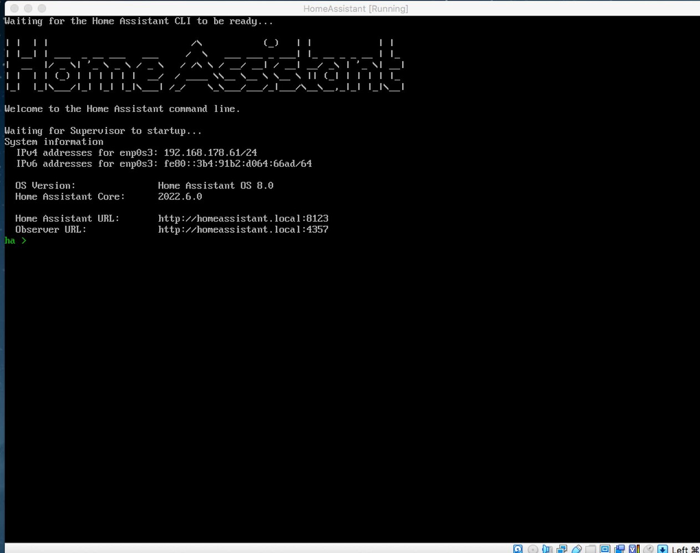
Task: Click the optical drive status icon
Action: pos(532,549)
